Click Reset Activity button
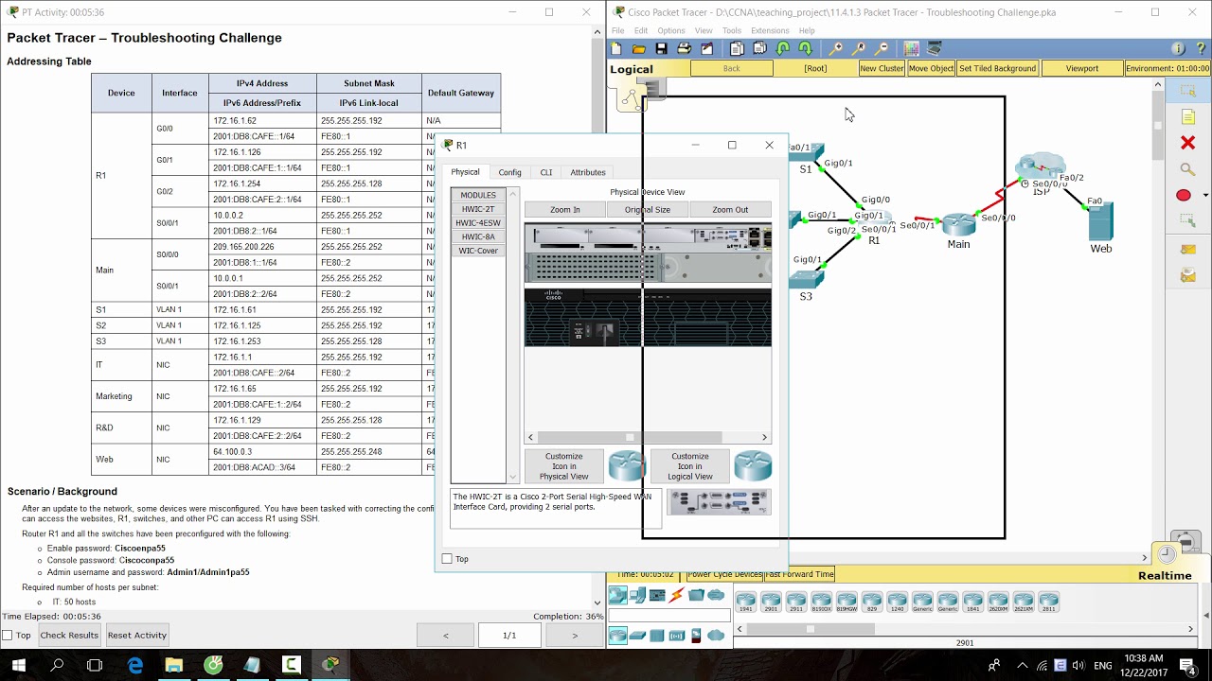Screen dimensions: 1212x681 tap(137, 636)
